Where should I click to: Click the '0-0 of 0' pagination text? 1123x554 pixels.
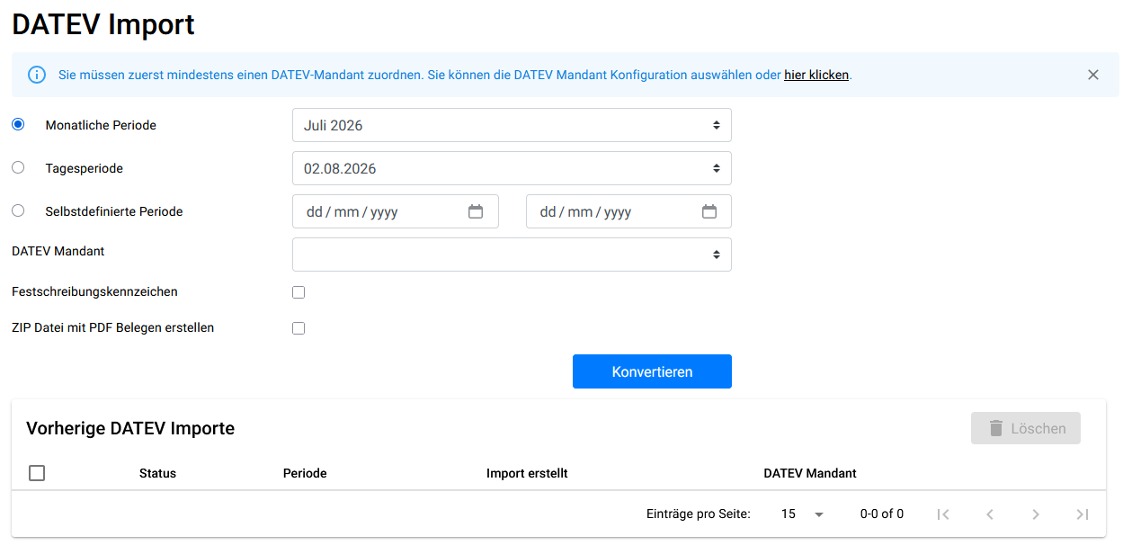(882, 514)
